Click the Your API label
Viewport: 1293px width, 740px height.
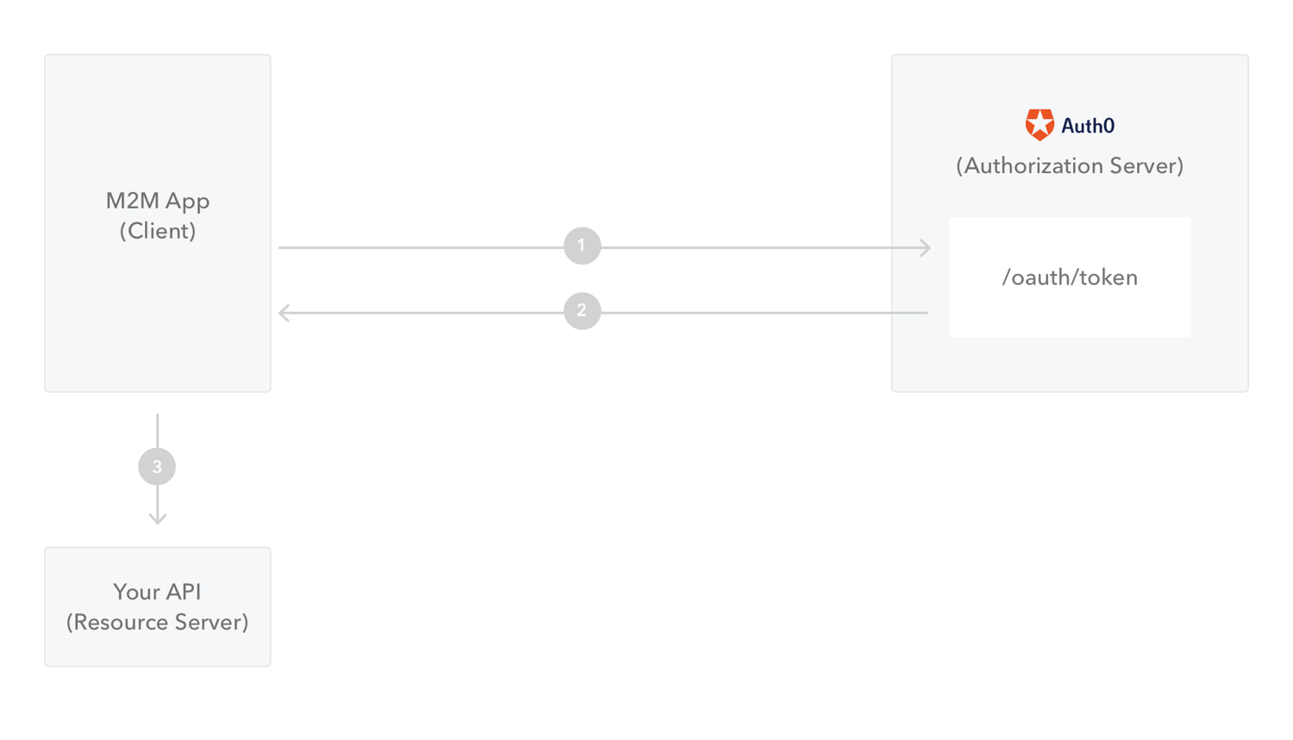(157, 592)
